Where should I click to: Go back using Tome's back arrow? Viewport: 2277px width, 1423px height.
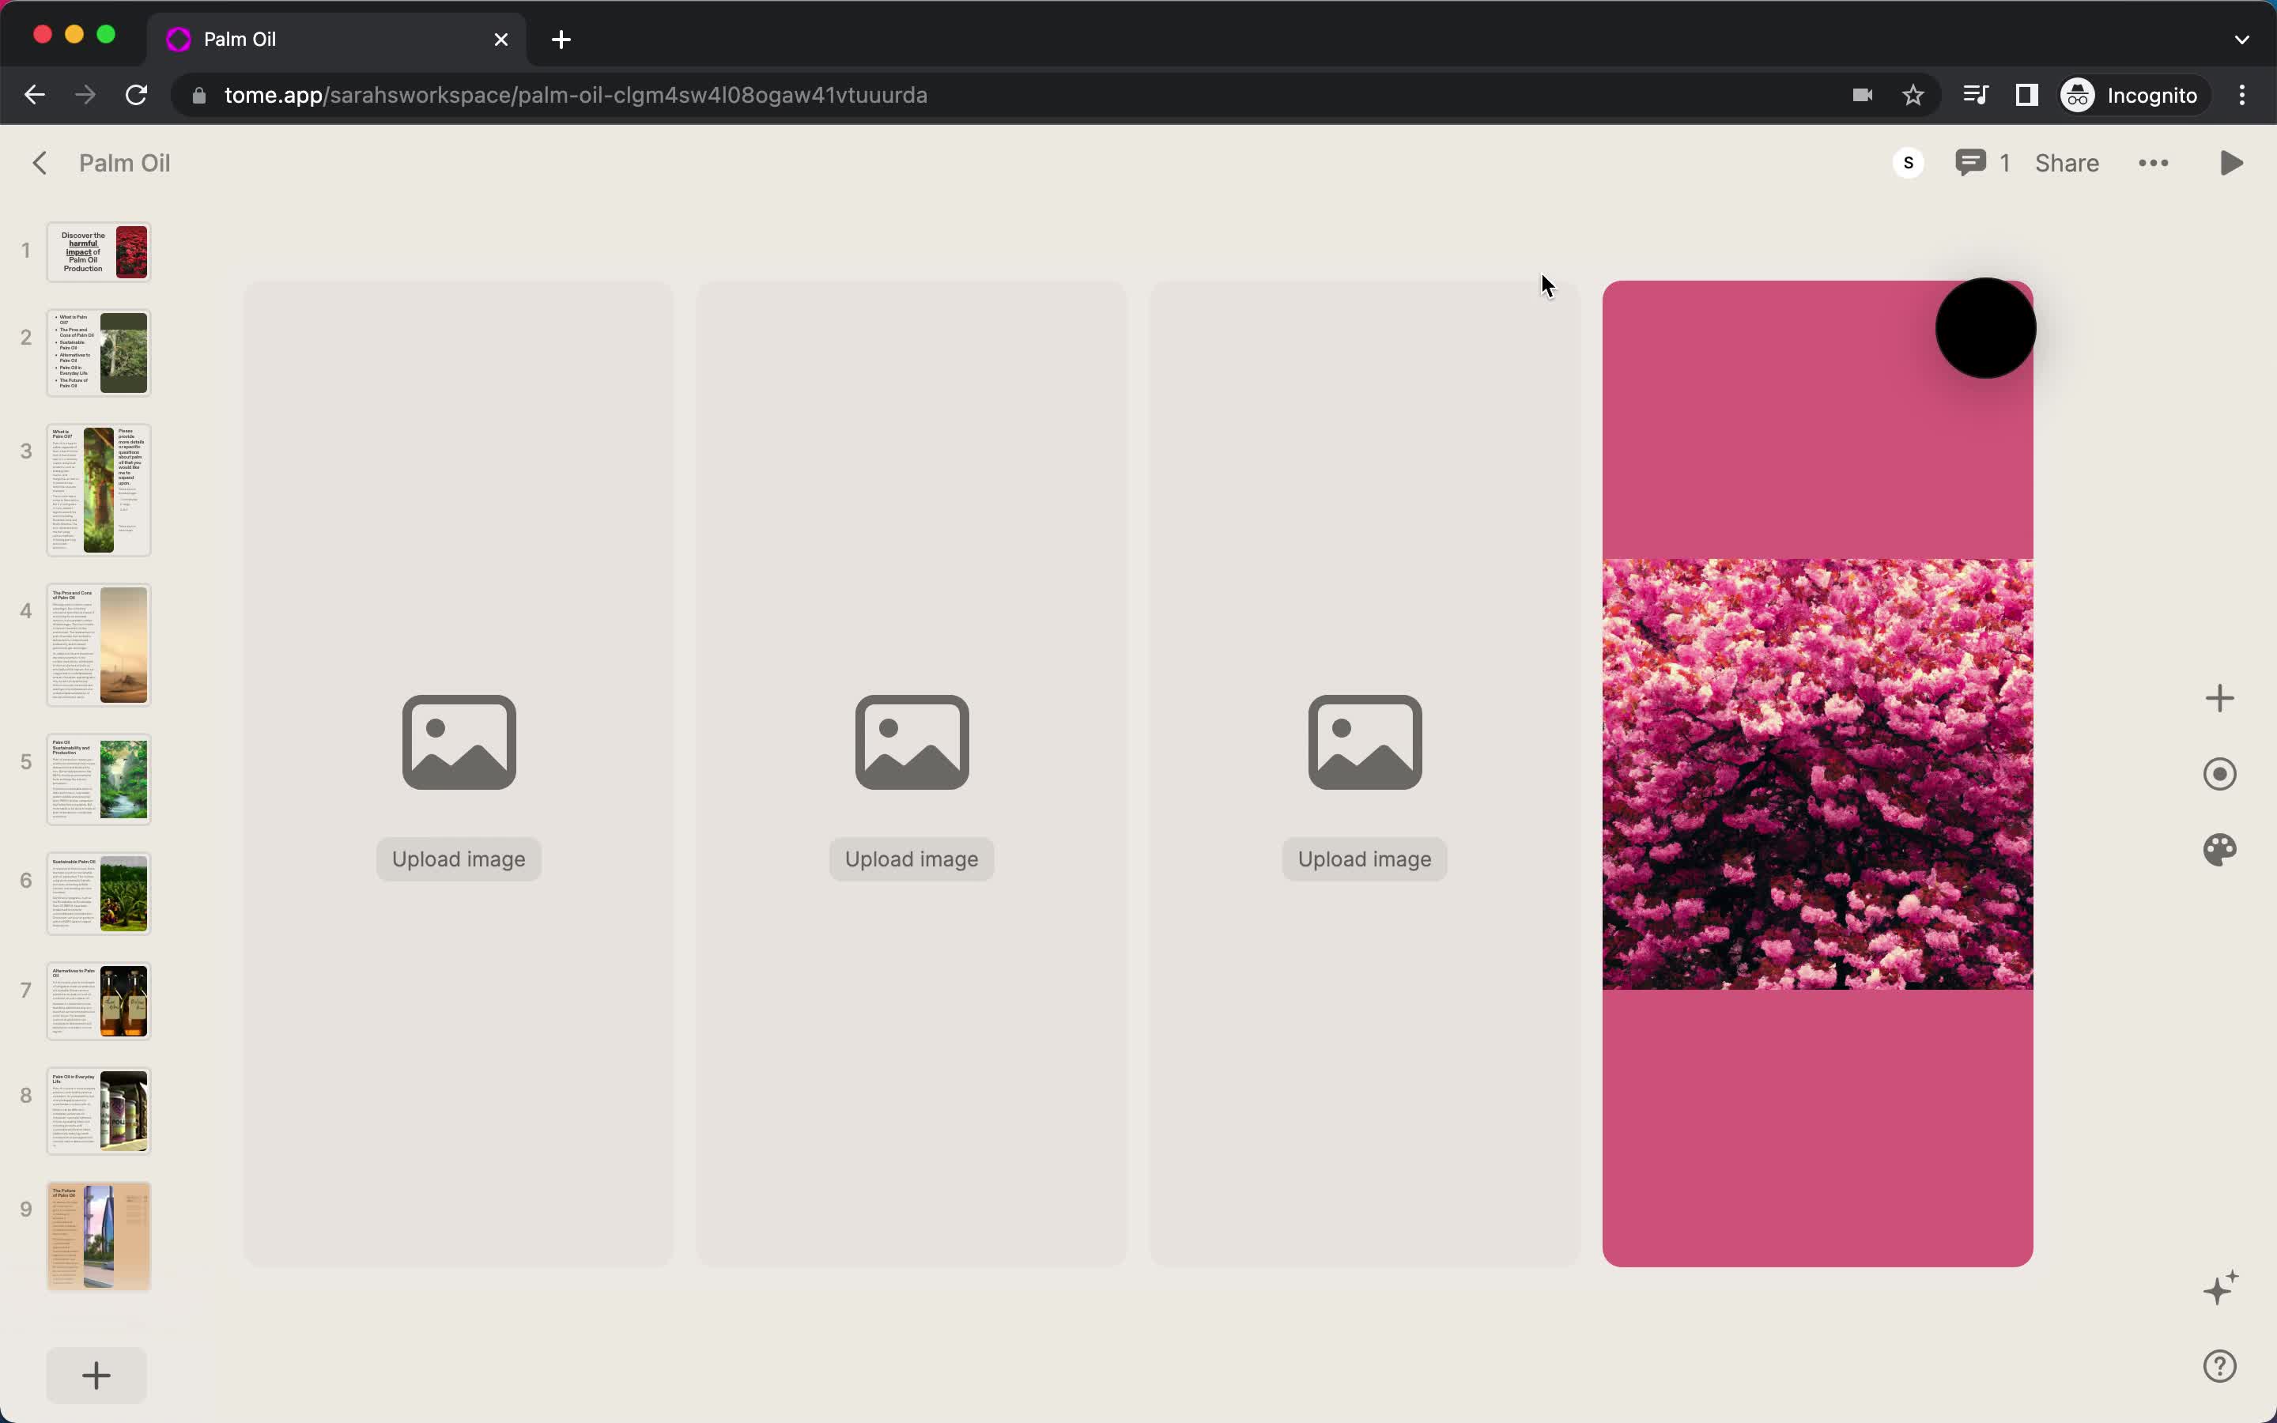click(x=39, y=163)
